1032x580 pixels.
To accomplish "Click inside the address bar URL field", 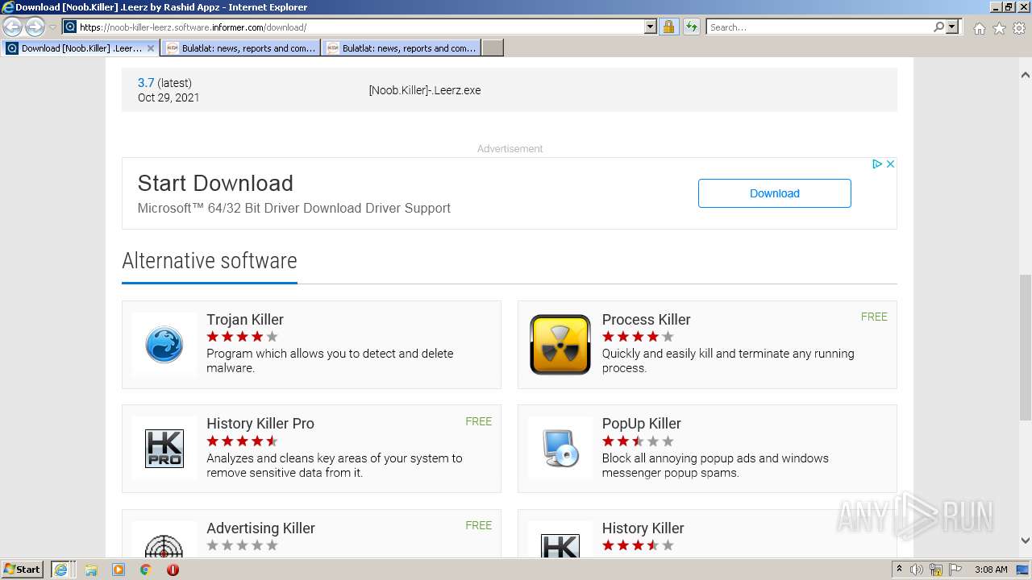I will click(361, 27).
